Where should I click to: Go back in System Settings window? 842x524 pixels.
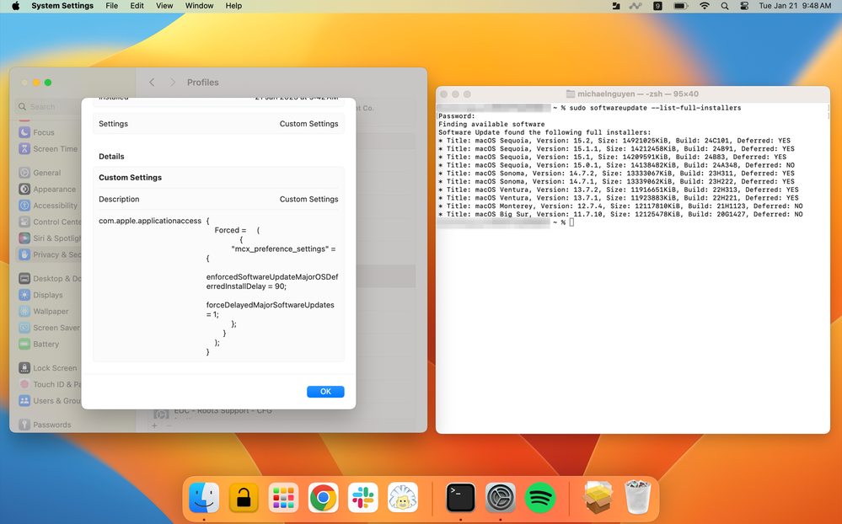152,83
